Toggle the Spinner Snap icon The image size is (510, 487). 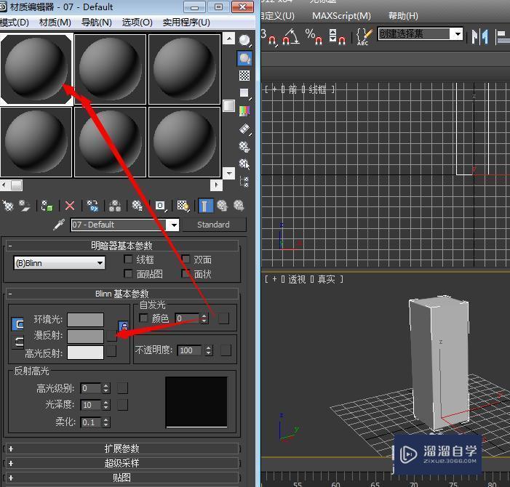click(x=337, y=36)
